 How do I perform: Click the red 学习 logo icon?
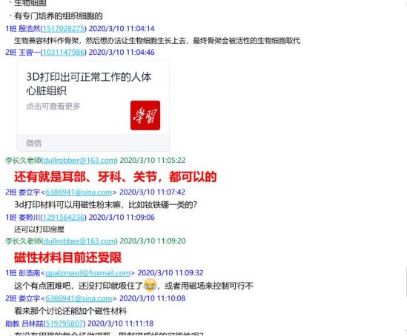145,115
